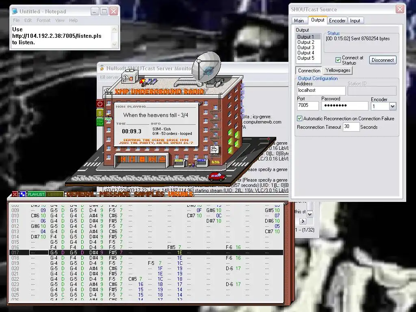The height and width of the screenshot is (312, 416).
Task: Open the SAMPLES info tab
Action: click(149, 194)
